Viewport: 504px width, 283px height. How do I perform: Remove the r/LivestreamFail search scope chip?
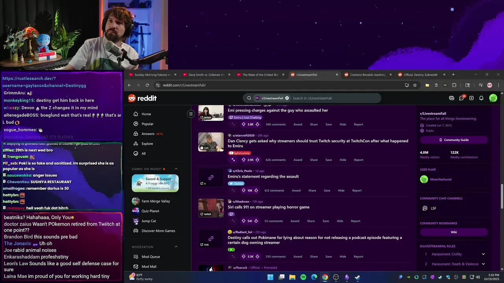(x=287, y=98)
